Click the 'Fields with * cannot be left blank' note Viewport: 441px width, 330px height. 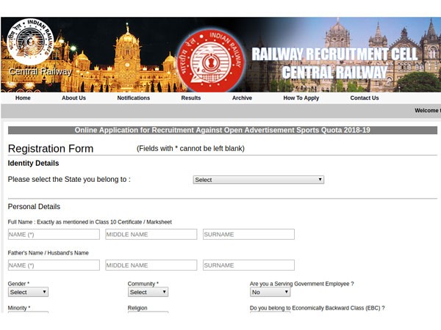tap(190, 148)
